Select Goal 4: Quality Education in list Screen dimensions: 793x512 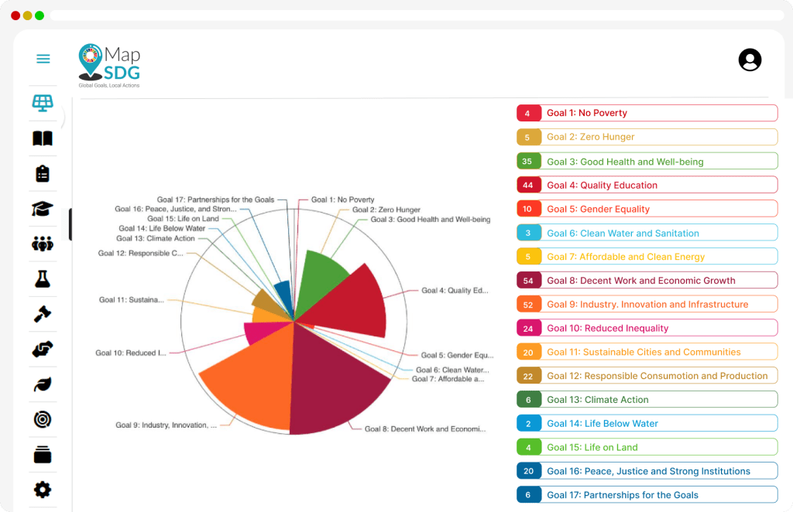(x=647, y=185)
